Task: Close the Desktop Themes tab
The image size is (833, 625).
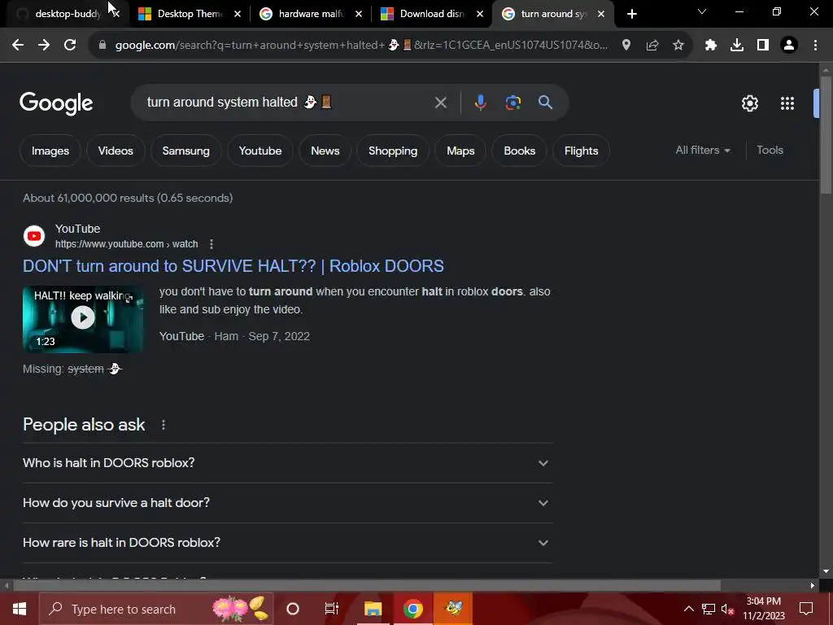Action: [238, 15]
